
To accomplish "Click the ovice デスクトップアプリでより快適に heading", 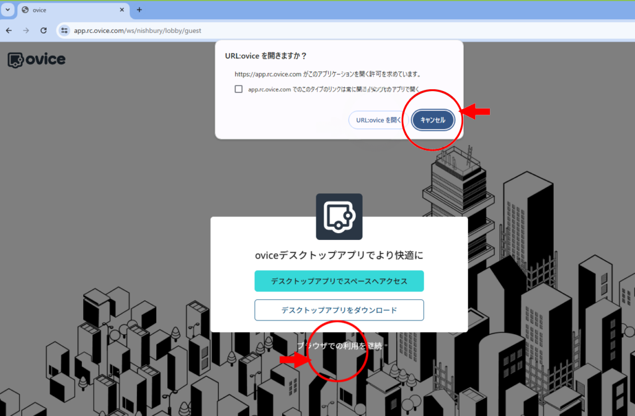I will point(339,255).
